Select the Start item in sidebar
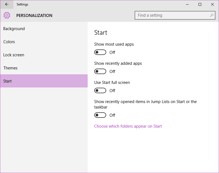This screenshot has width=219, height=173. tap(8, 81)
